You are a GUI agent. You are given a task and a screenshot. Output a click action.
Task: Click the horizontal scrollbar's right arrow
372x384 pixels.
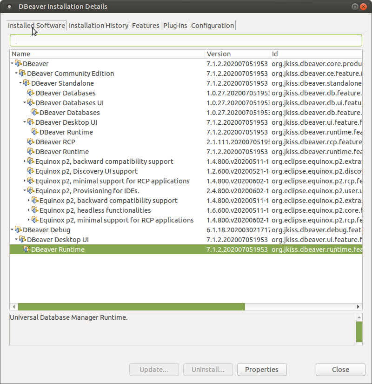pos(358,307)
